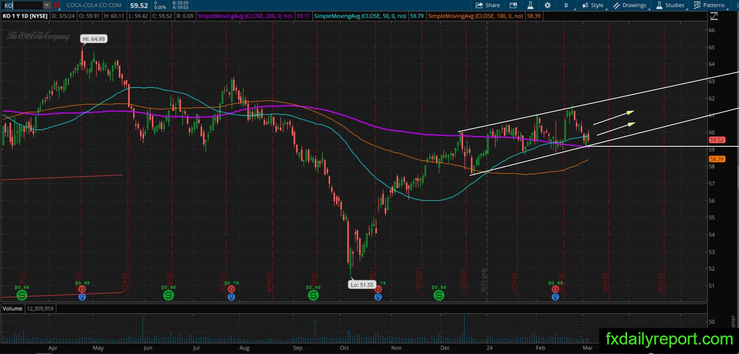Click the red earnings phone icon in late July
The image size is (739, 354).
[x=231, y=289]
